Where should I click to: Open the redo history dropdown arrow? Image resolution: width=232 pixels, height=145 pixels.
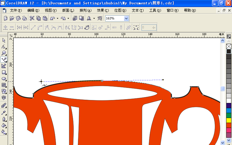(68, 18)
